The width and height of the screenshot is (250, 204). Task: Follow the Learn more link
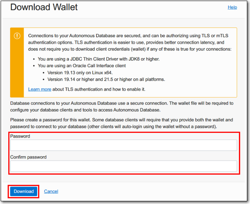39,89
